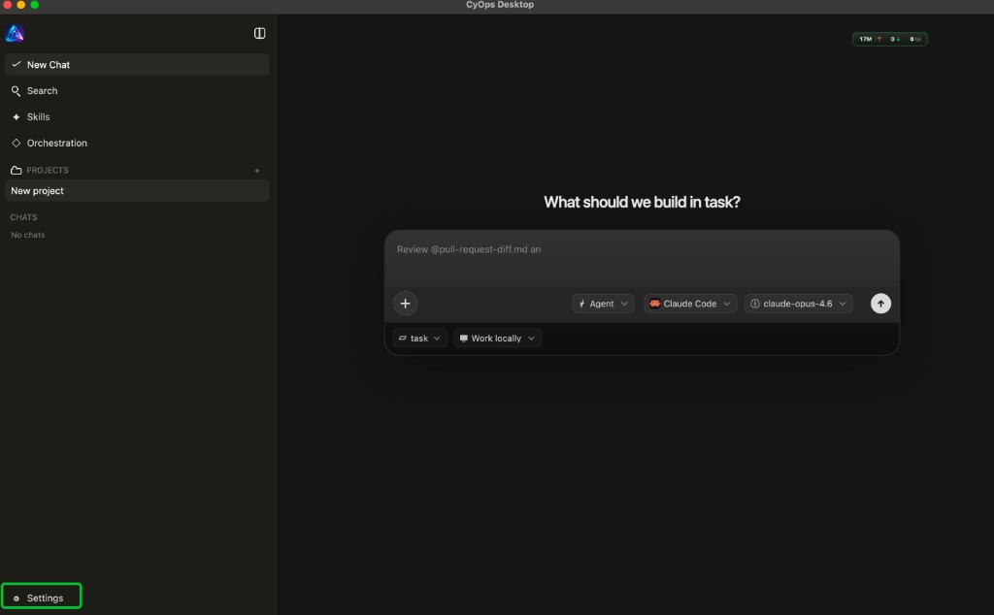Add a project with the PROJECTS plus icon
This screenshot has width=994, height=615.
256,171
